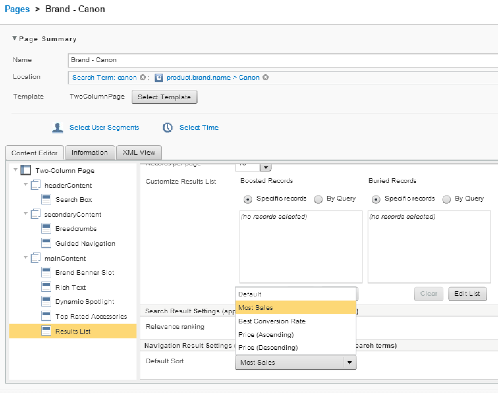Select Specific records under Buried Records
Screen dimensions: 498x393
376,199
